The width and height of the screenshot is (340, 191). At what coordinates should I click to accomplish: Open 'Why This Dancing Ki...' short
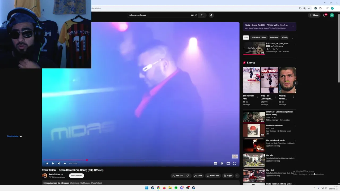coord(269,80)
